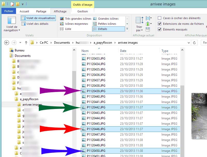
Task: Choose Détails layout
Action: pyautogui.click(x=108, y=29)
